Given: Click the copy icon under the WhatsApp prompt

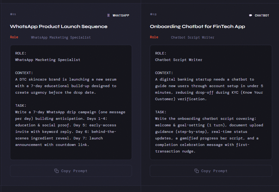Looking at the screenshot, I should [x=56, y=171].
